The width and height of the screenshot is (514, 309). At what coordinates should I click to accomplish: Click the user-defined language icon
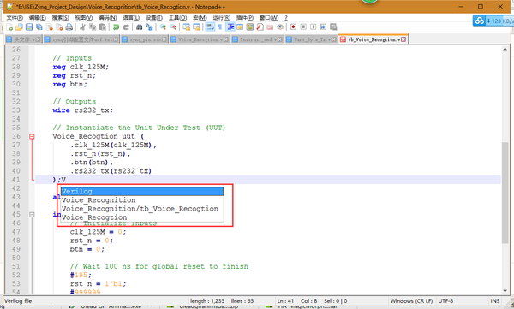pos(240,27)
